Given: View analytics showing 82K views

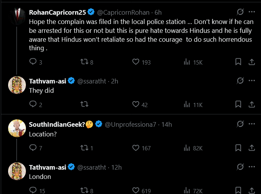Looking at the screenshot, I should tap(187, 147).
